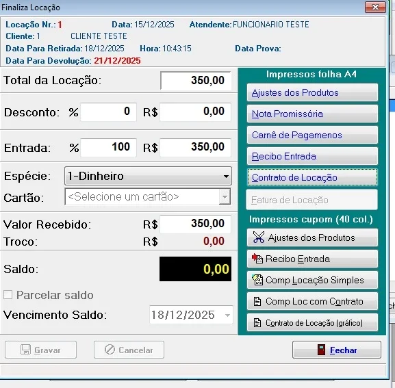Click the Impressos folha A4 heading
Screen dimensions: 395x388
click(311, 75)
